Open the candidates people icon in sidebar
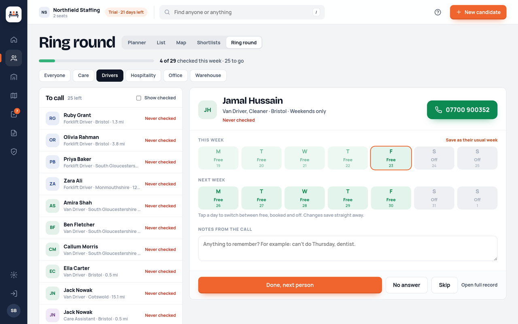 click(14, 58)
